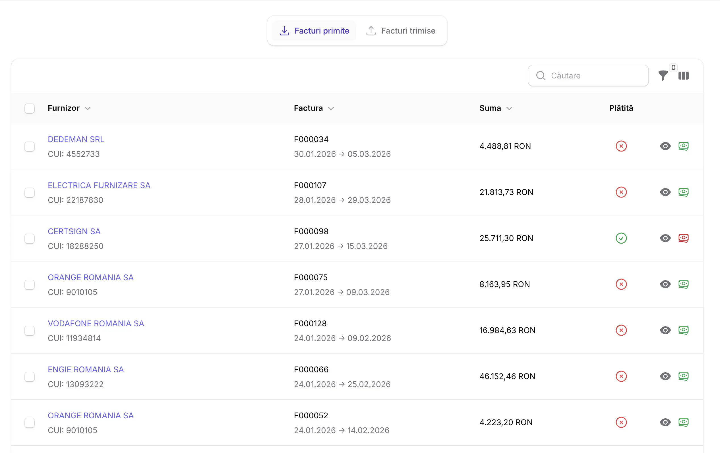Click unpaid status icon for ENGIE ROMANIA
The height and width of the screenshot is (453, 720).
(x=621, y=376)
